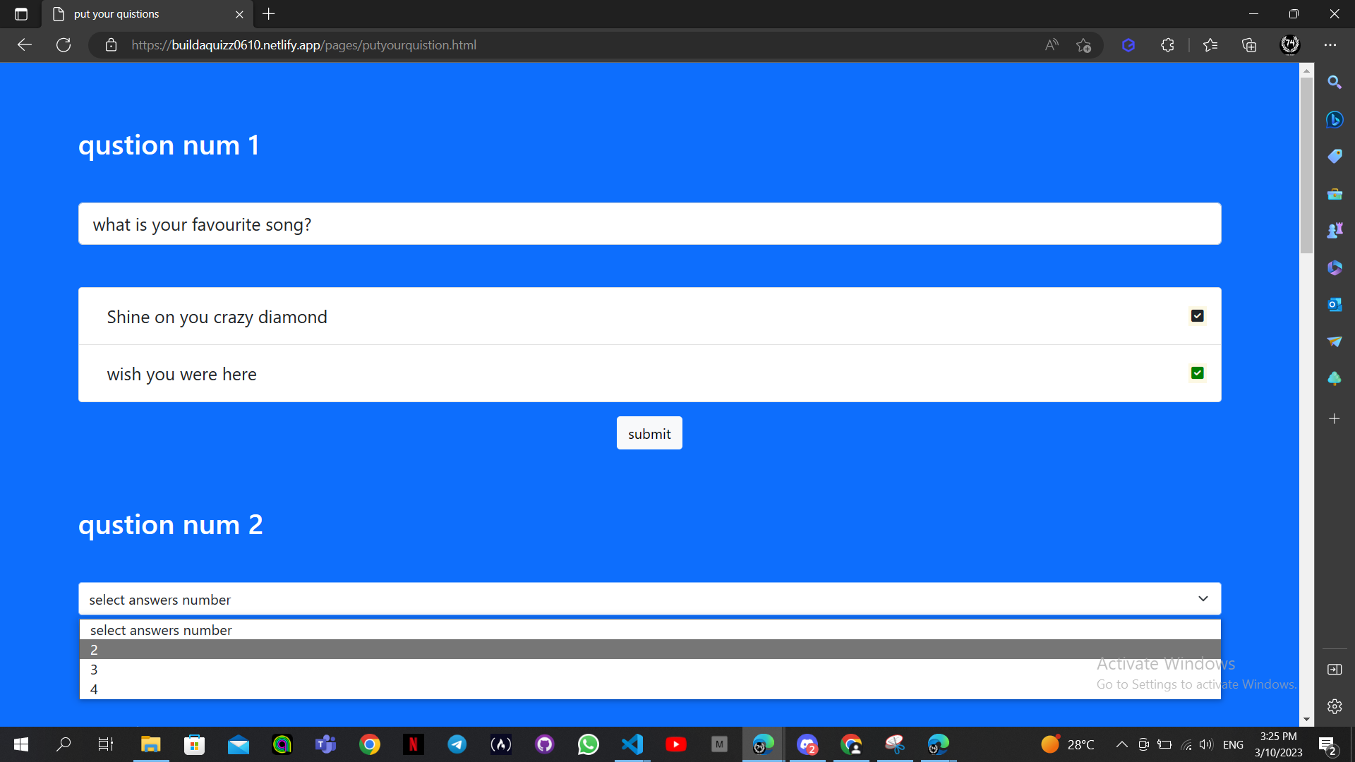Open Windows Start menu
The width and height of the screenshot is (1355, 762).
[21, 744]
